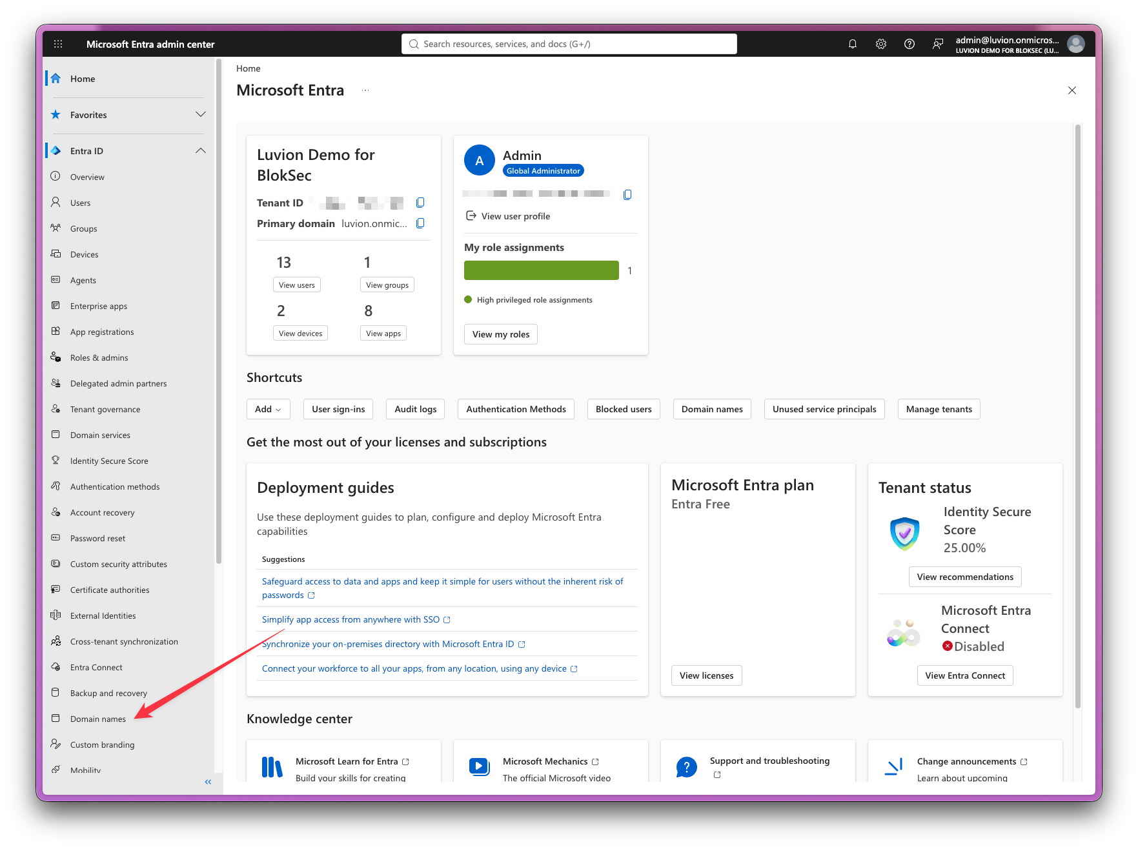
Task: Expand the Favorites section chevron
Action: [x=201, y=114]
